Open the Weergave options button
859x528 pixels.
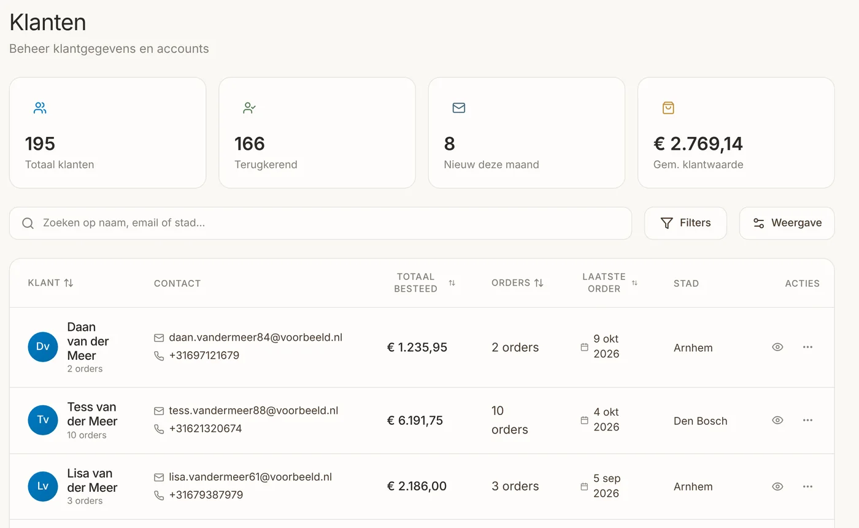[787, 223]
